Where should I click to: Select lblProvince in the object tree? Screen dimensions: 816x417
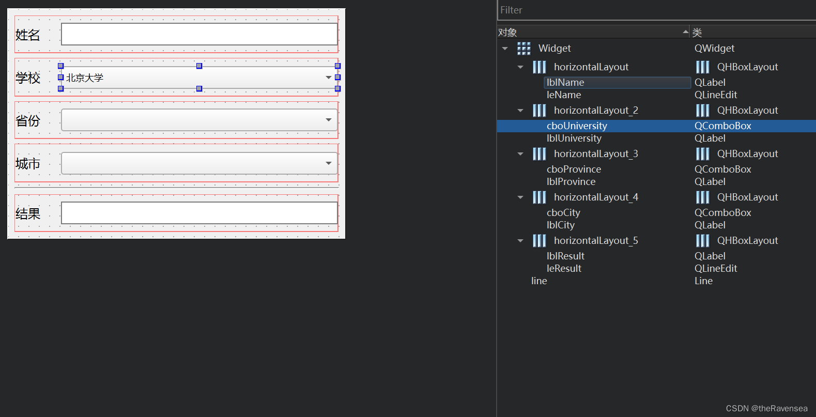pyautogui.click(x=571, y=182)
